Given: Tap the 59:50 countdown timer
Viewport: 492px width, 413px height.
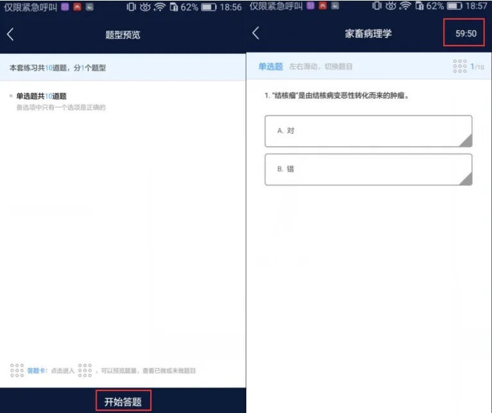Looking at the screenshot, I should click(466, 33).
